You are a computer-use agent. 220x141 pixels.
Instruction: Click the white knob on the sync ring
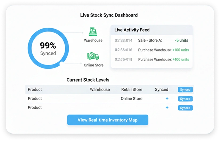pos(61,63)
